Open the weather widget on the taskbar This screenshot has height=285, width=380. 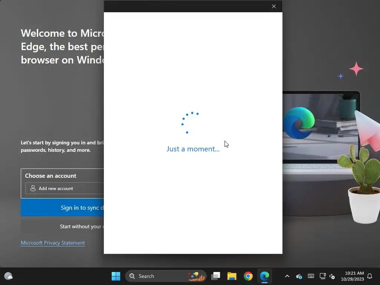[x=9, y=276]
